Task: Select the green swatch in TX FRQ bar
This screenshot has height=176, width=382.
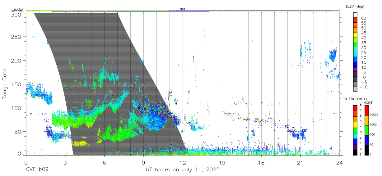Action: pos(355,130)
